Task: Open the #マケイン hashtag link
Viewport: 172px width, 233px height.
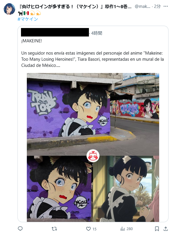Action: 28,19
